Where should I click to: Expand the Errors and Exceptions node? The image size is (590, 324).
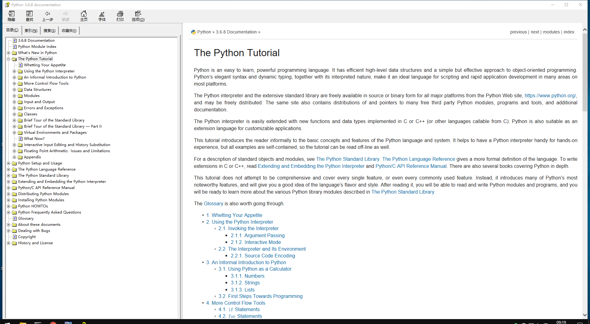tap(14, 108)
